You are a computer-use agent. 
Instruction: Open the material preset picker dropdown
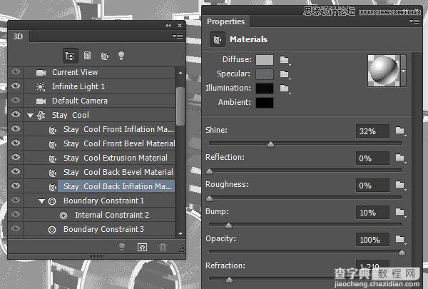click(x=403, y=71)
